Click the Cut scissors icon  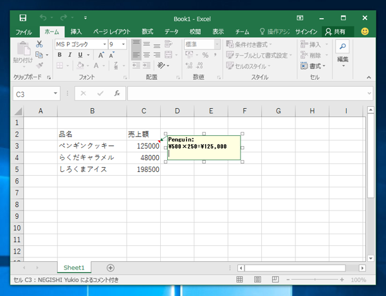coord(39,44)
